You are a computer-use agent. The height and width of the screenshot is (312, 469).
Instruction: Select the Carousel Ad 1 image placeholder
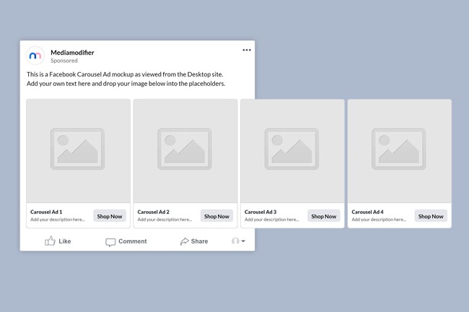[78, 150]
